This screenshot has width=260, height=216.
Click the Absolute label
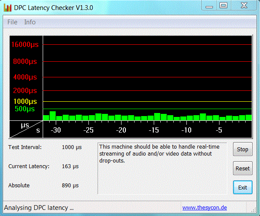(x=19, y=186)
